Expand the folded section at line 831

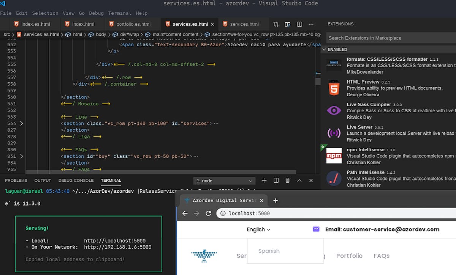pos(21,156)
